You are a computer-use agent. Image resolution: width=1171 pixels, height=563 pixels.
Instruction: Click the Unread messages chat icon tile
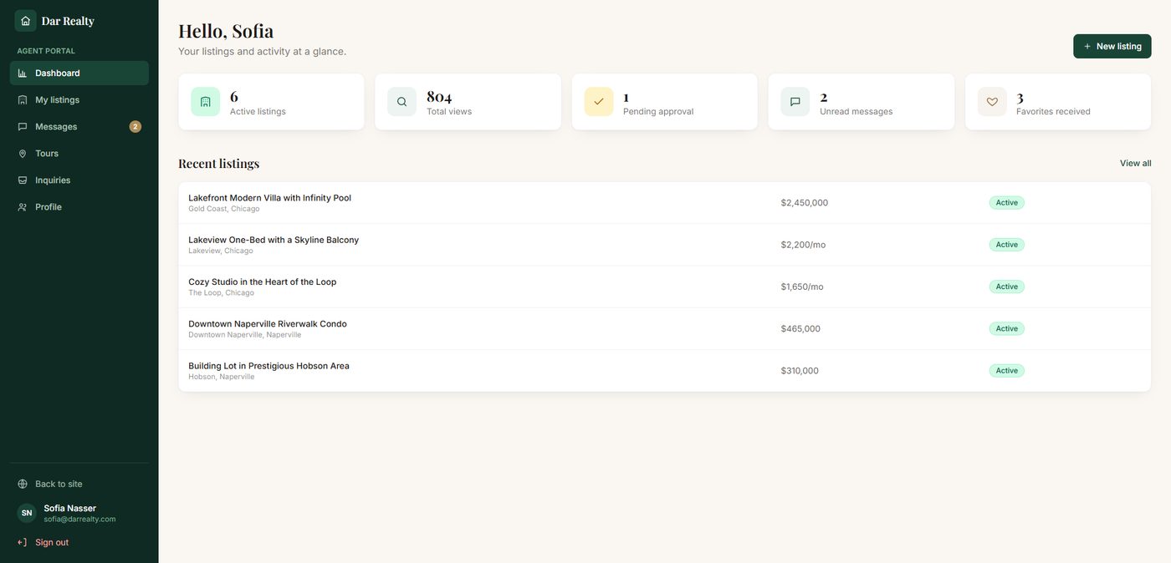795,102
